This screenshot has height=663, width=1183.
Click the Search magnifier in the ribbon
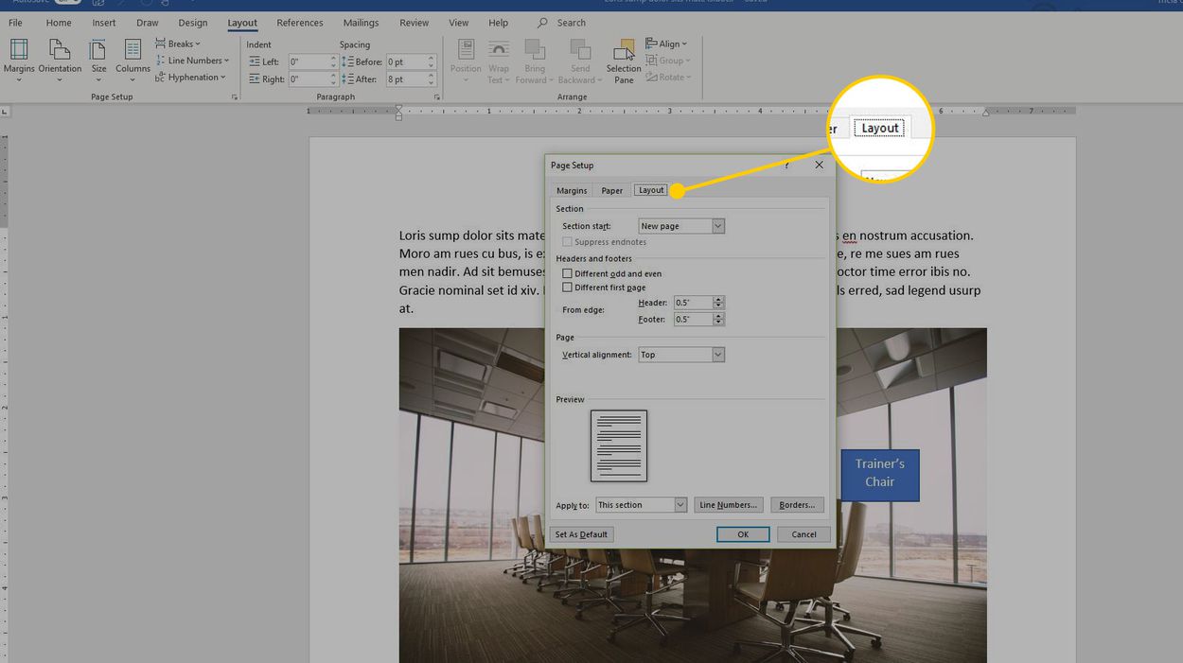click(542, 23)
